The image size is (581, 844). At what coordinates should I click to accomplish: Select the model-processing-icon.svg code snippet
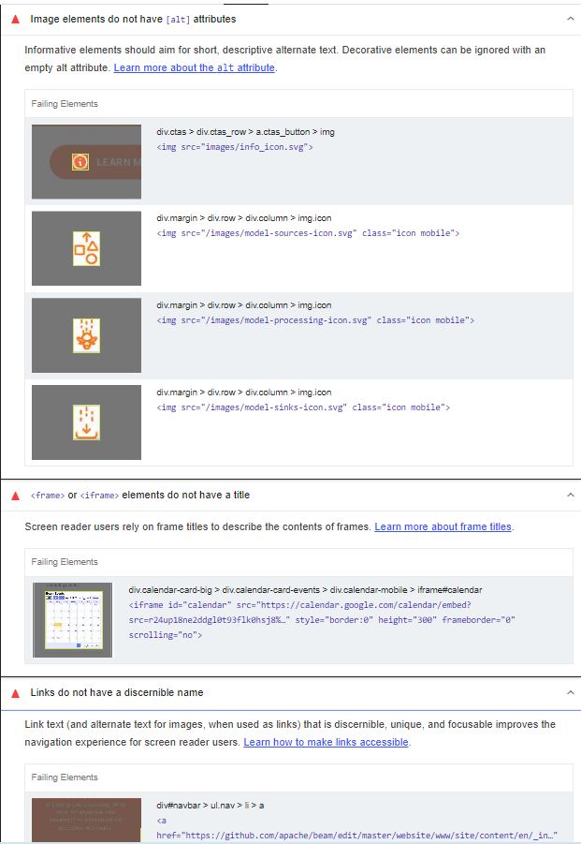[315, 320]
